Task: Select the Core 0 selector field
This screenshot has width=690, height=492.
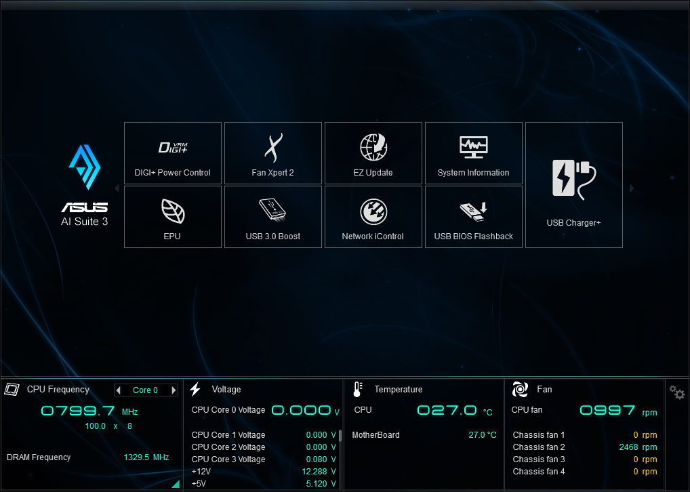Action: point(146,390)
